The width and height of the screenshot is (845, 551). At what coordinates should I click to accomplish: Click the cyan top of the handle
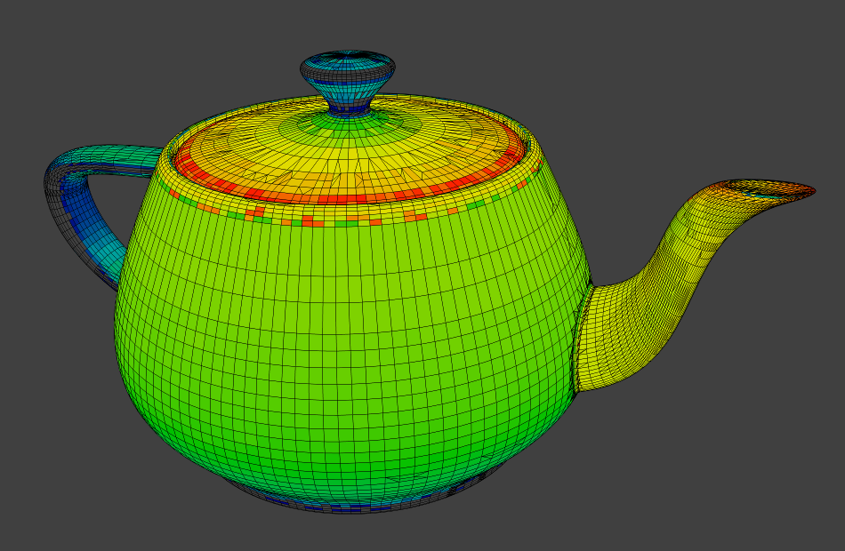(x=116, y=157)
